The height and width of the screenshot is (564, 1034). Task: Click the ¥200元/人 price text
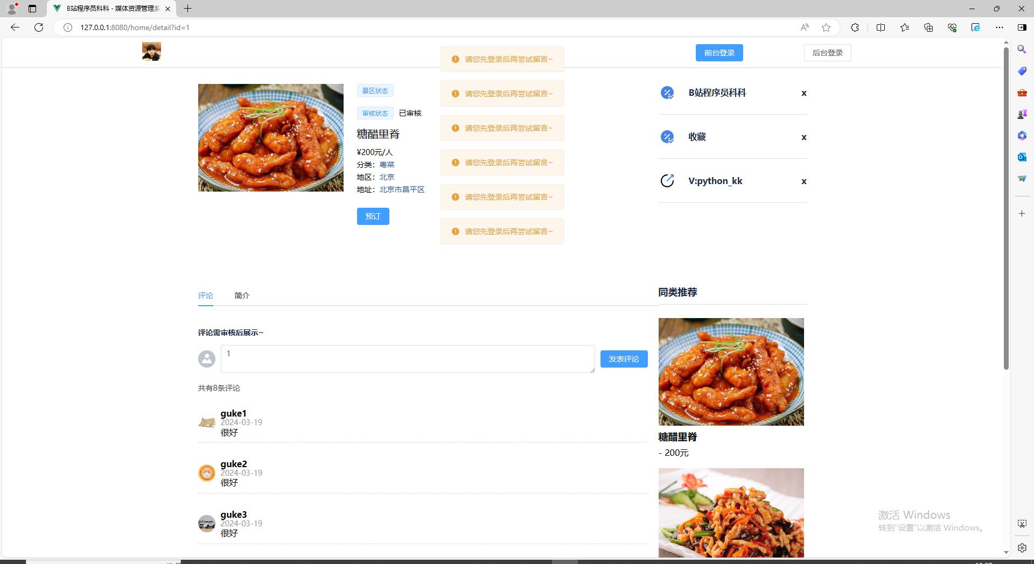375,152
